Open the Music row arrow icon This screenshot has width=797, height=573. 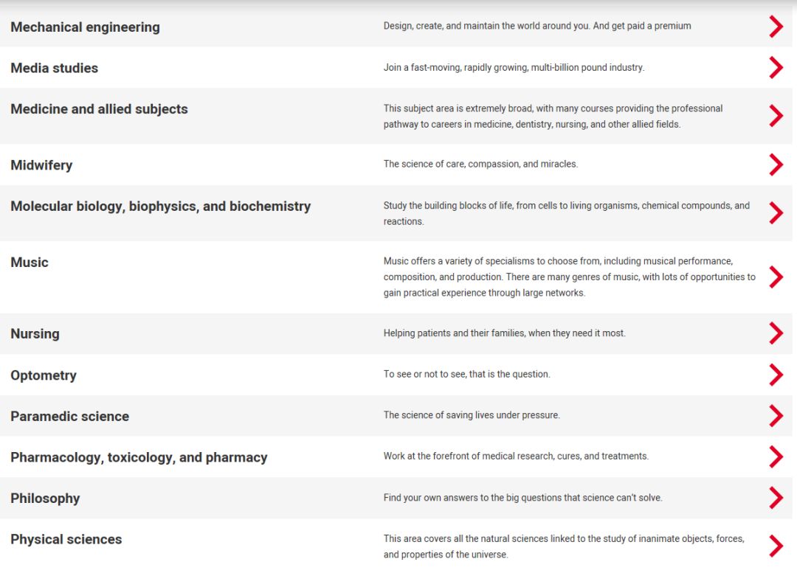[776, 277]
